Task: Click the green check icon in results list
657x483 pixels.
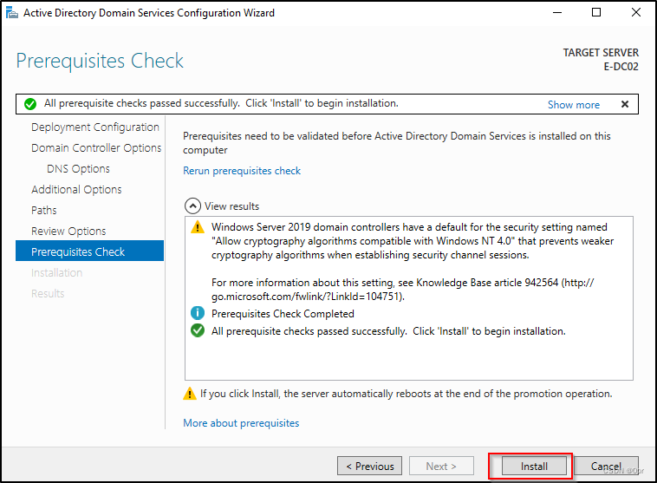Action: (x=198, y=330)
